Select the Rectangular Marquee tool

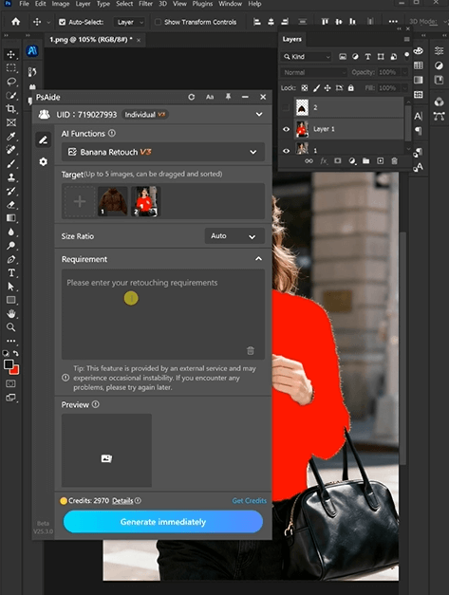[11, 68]
